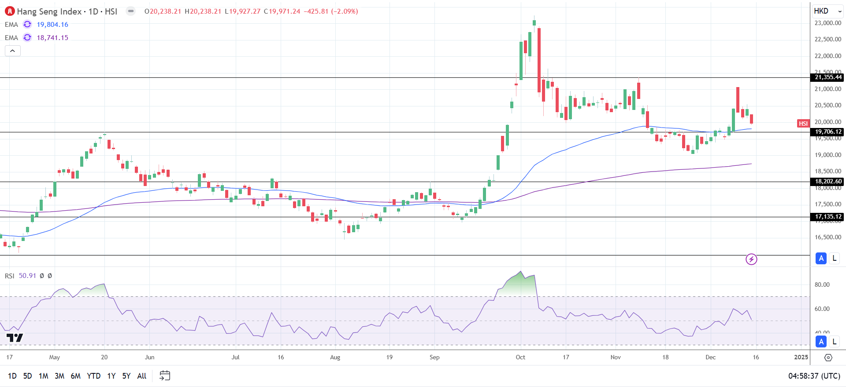Viewport: 846px width, 387px height.
Task: Toggle auto scale A on price pane
Action: 821,259
